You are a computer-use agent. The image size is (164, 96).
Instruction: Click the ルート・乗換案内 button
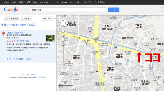(12, 19)
